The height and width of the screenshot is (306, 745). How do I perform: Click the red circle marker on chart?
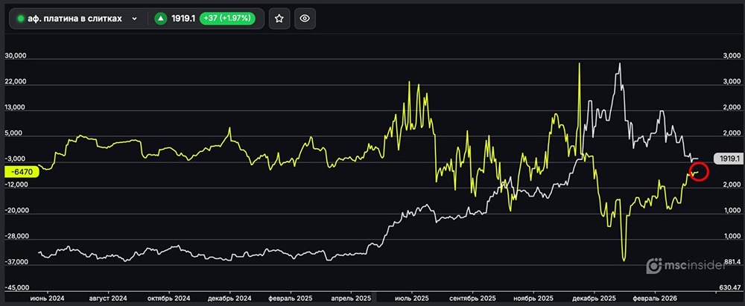tap(697, 172)
